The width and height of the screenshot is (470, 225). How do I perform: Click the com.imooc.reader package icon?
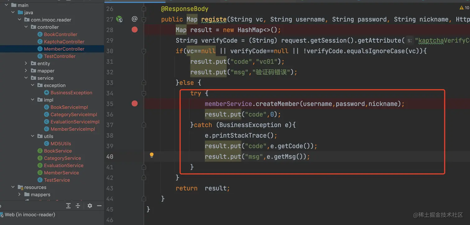(27, 20)
